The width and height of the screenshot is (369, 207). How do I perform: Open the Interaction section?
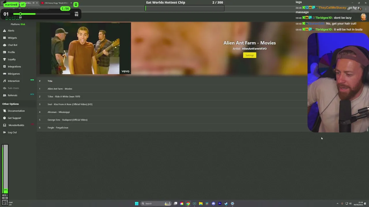14,81
